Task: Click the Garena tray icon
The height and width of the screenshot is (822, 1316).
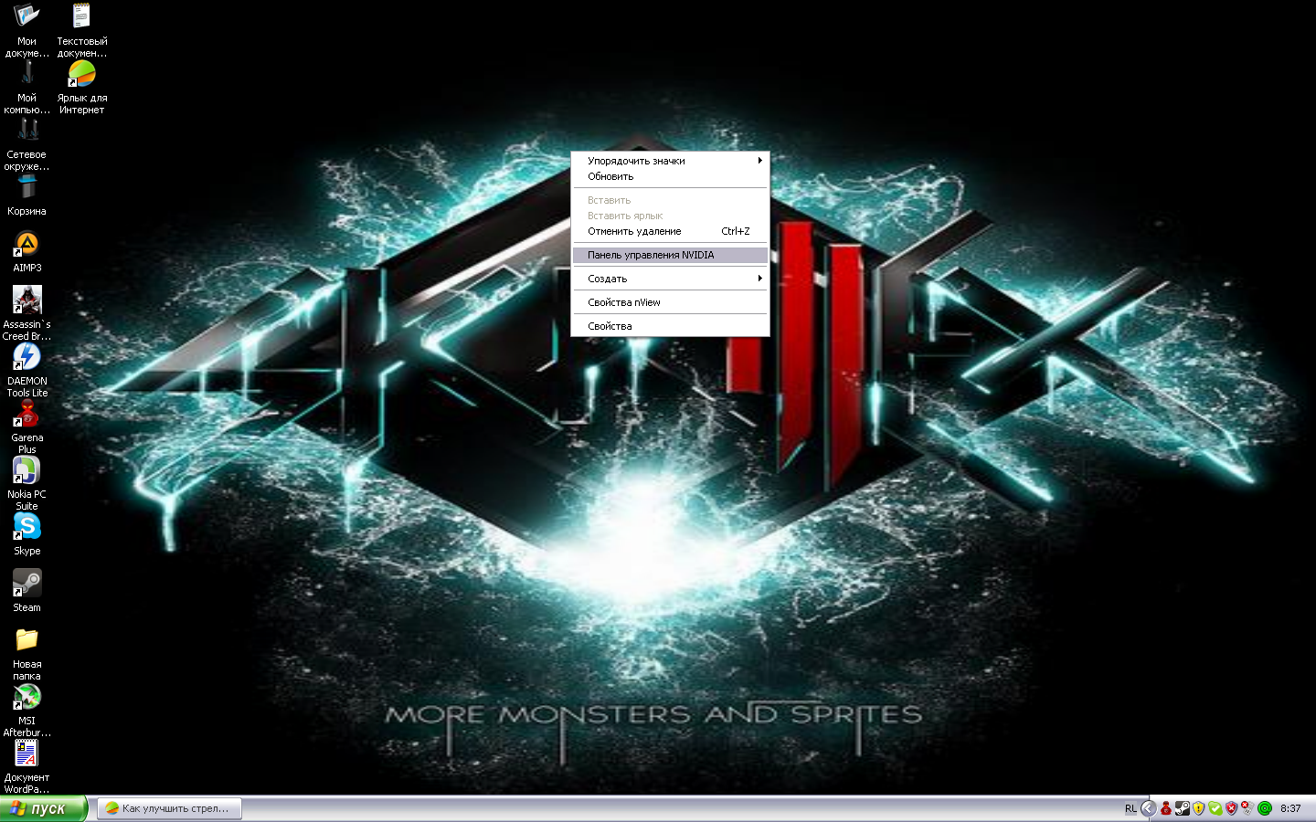Action: pos(1166,807)
